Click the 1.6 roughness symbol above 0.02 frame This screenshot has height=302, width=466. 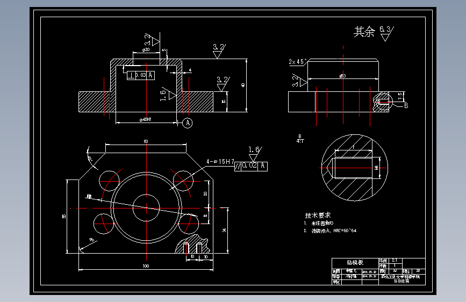tap(255, 154)
